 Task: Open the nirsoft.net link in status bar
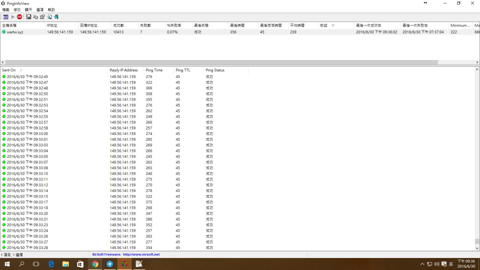[x=141, y=254]
